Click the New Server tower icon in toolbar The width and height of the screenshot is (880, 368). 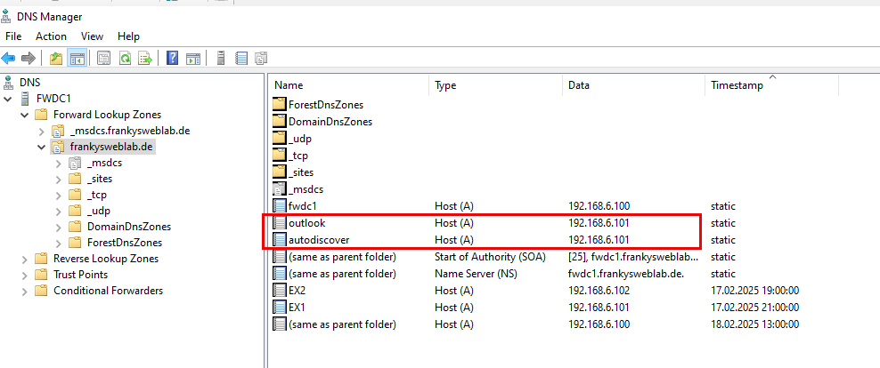pos(221,58)
